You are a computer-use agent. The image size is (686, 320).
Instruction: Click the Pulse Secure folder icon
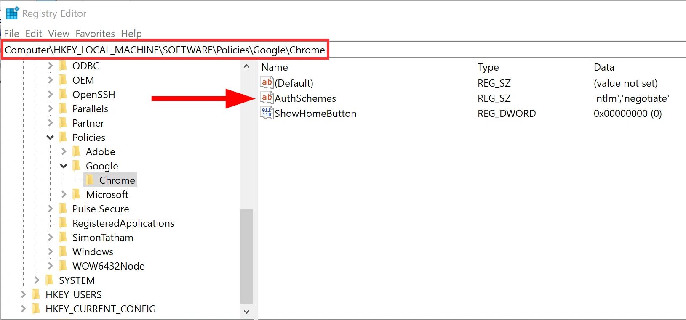[63, 209]
